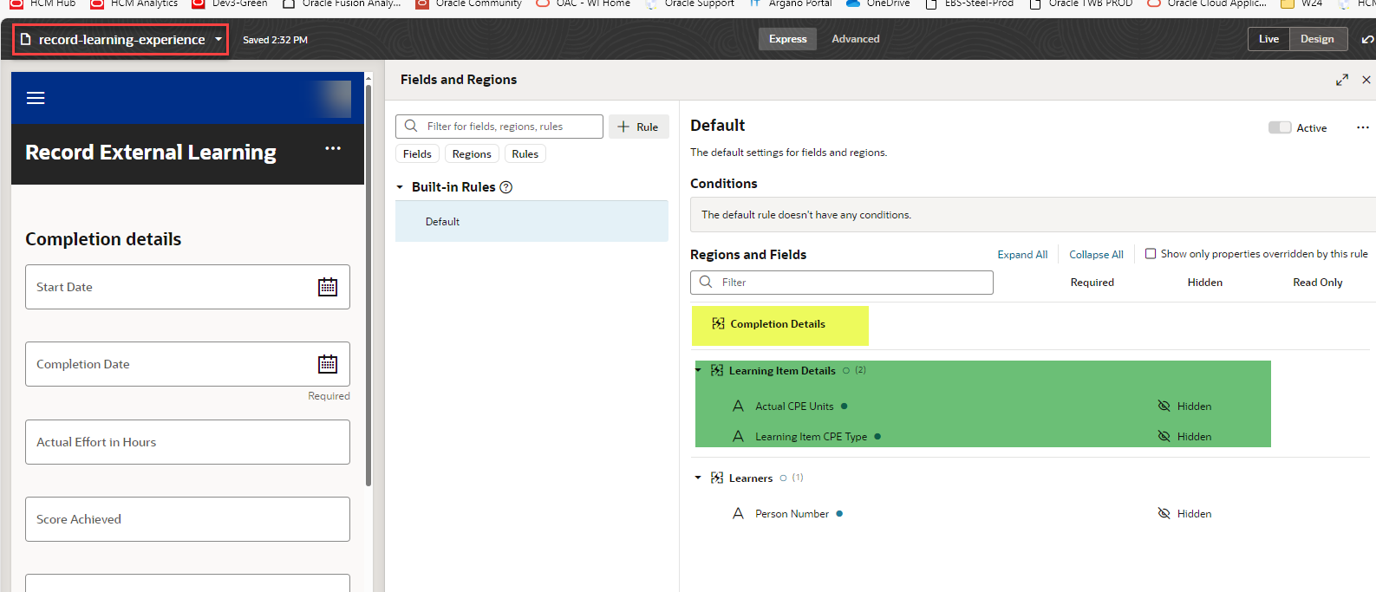
Task: Click the Score Achieved field
Action: point(187,519)
